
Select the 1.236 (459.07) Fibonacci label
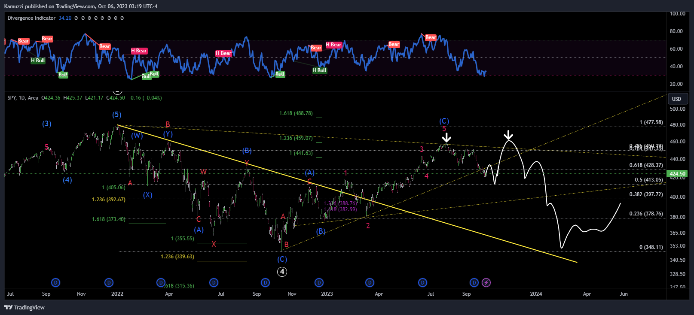296,138
